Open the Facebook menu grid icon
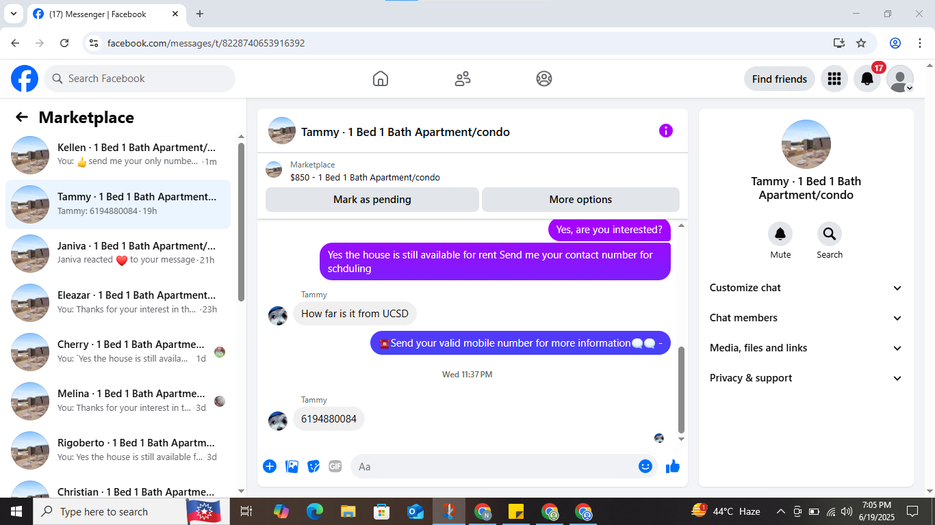Image resolution: width=935 pixels, height=525 pixels. pos(834,79)
